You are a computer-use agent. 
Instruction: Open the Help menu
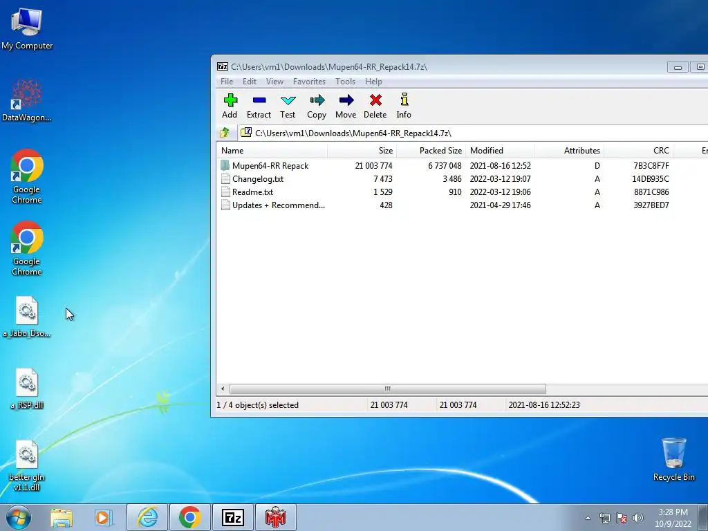[x=373, y=82]
